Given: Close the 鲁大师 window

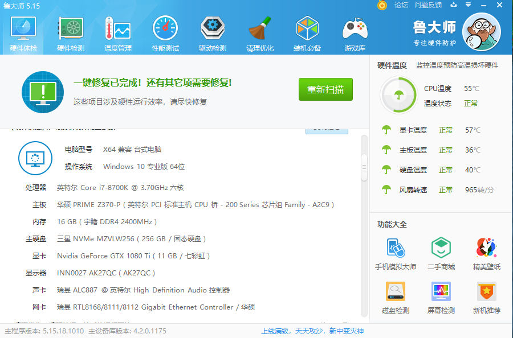Looking at the screenshot, I should (499, 5).
